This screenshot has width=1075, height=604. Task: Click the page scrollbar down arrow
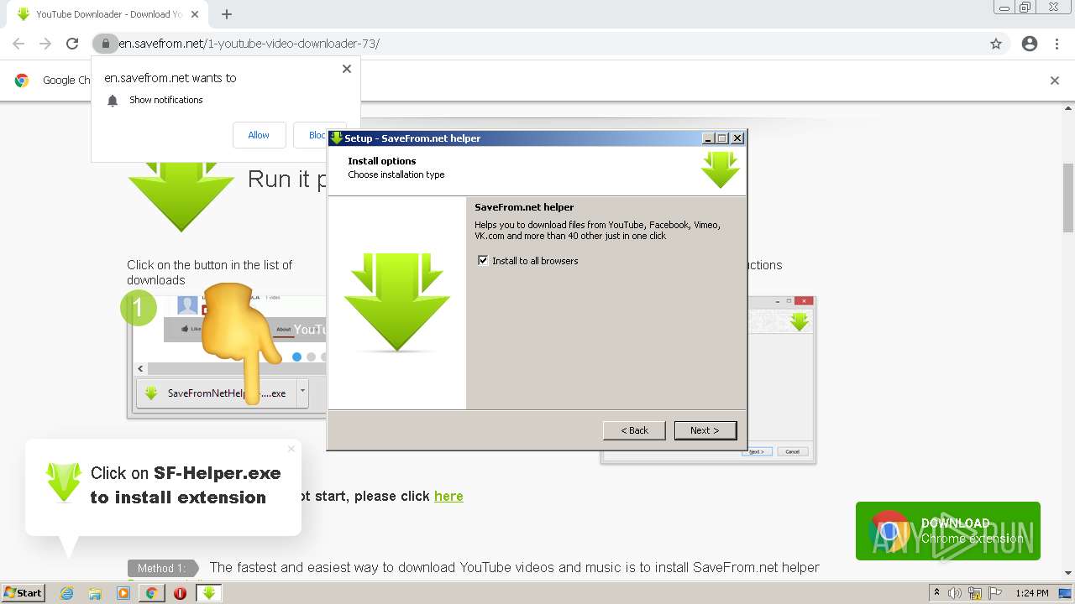coord(1068,573)
